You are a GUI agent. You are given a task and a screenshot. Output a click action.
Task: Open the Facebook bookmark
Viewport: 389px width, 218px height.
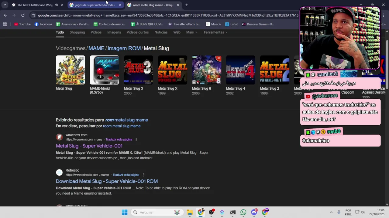point(43,24)
